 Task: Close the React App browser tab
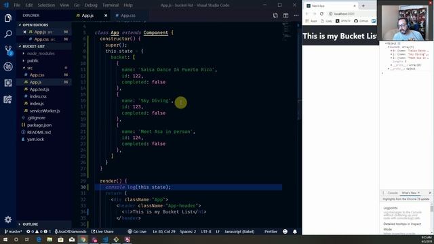(x=355, y=5)
